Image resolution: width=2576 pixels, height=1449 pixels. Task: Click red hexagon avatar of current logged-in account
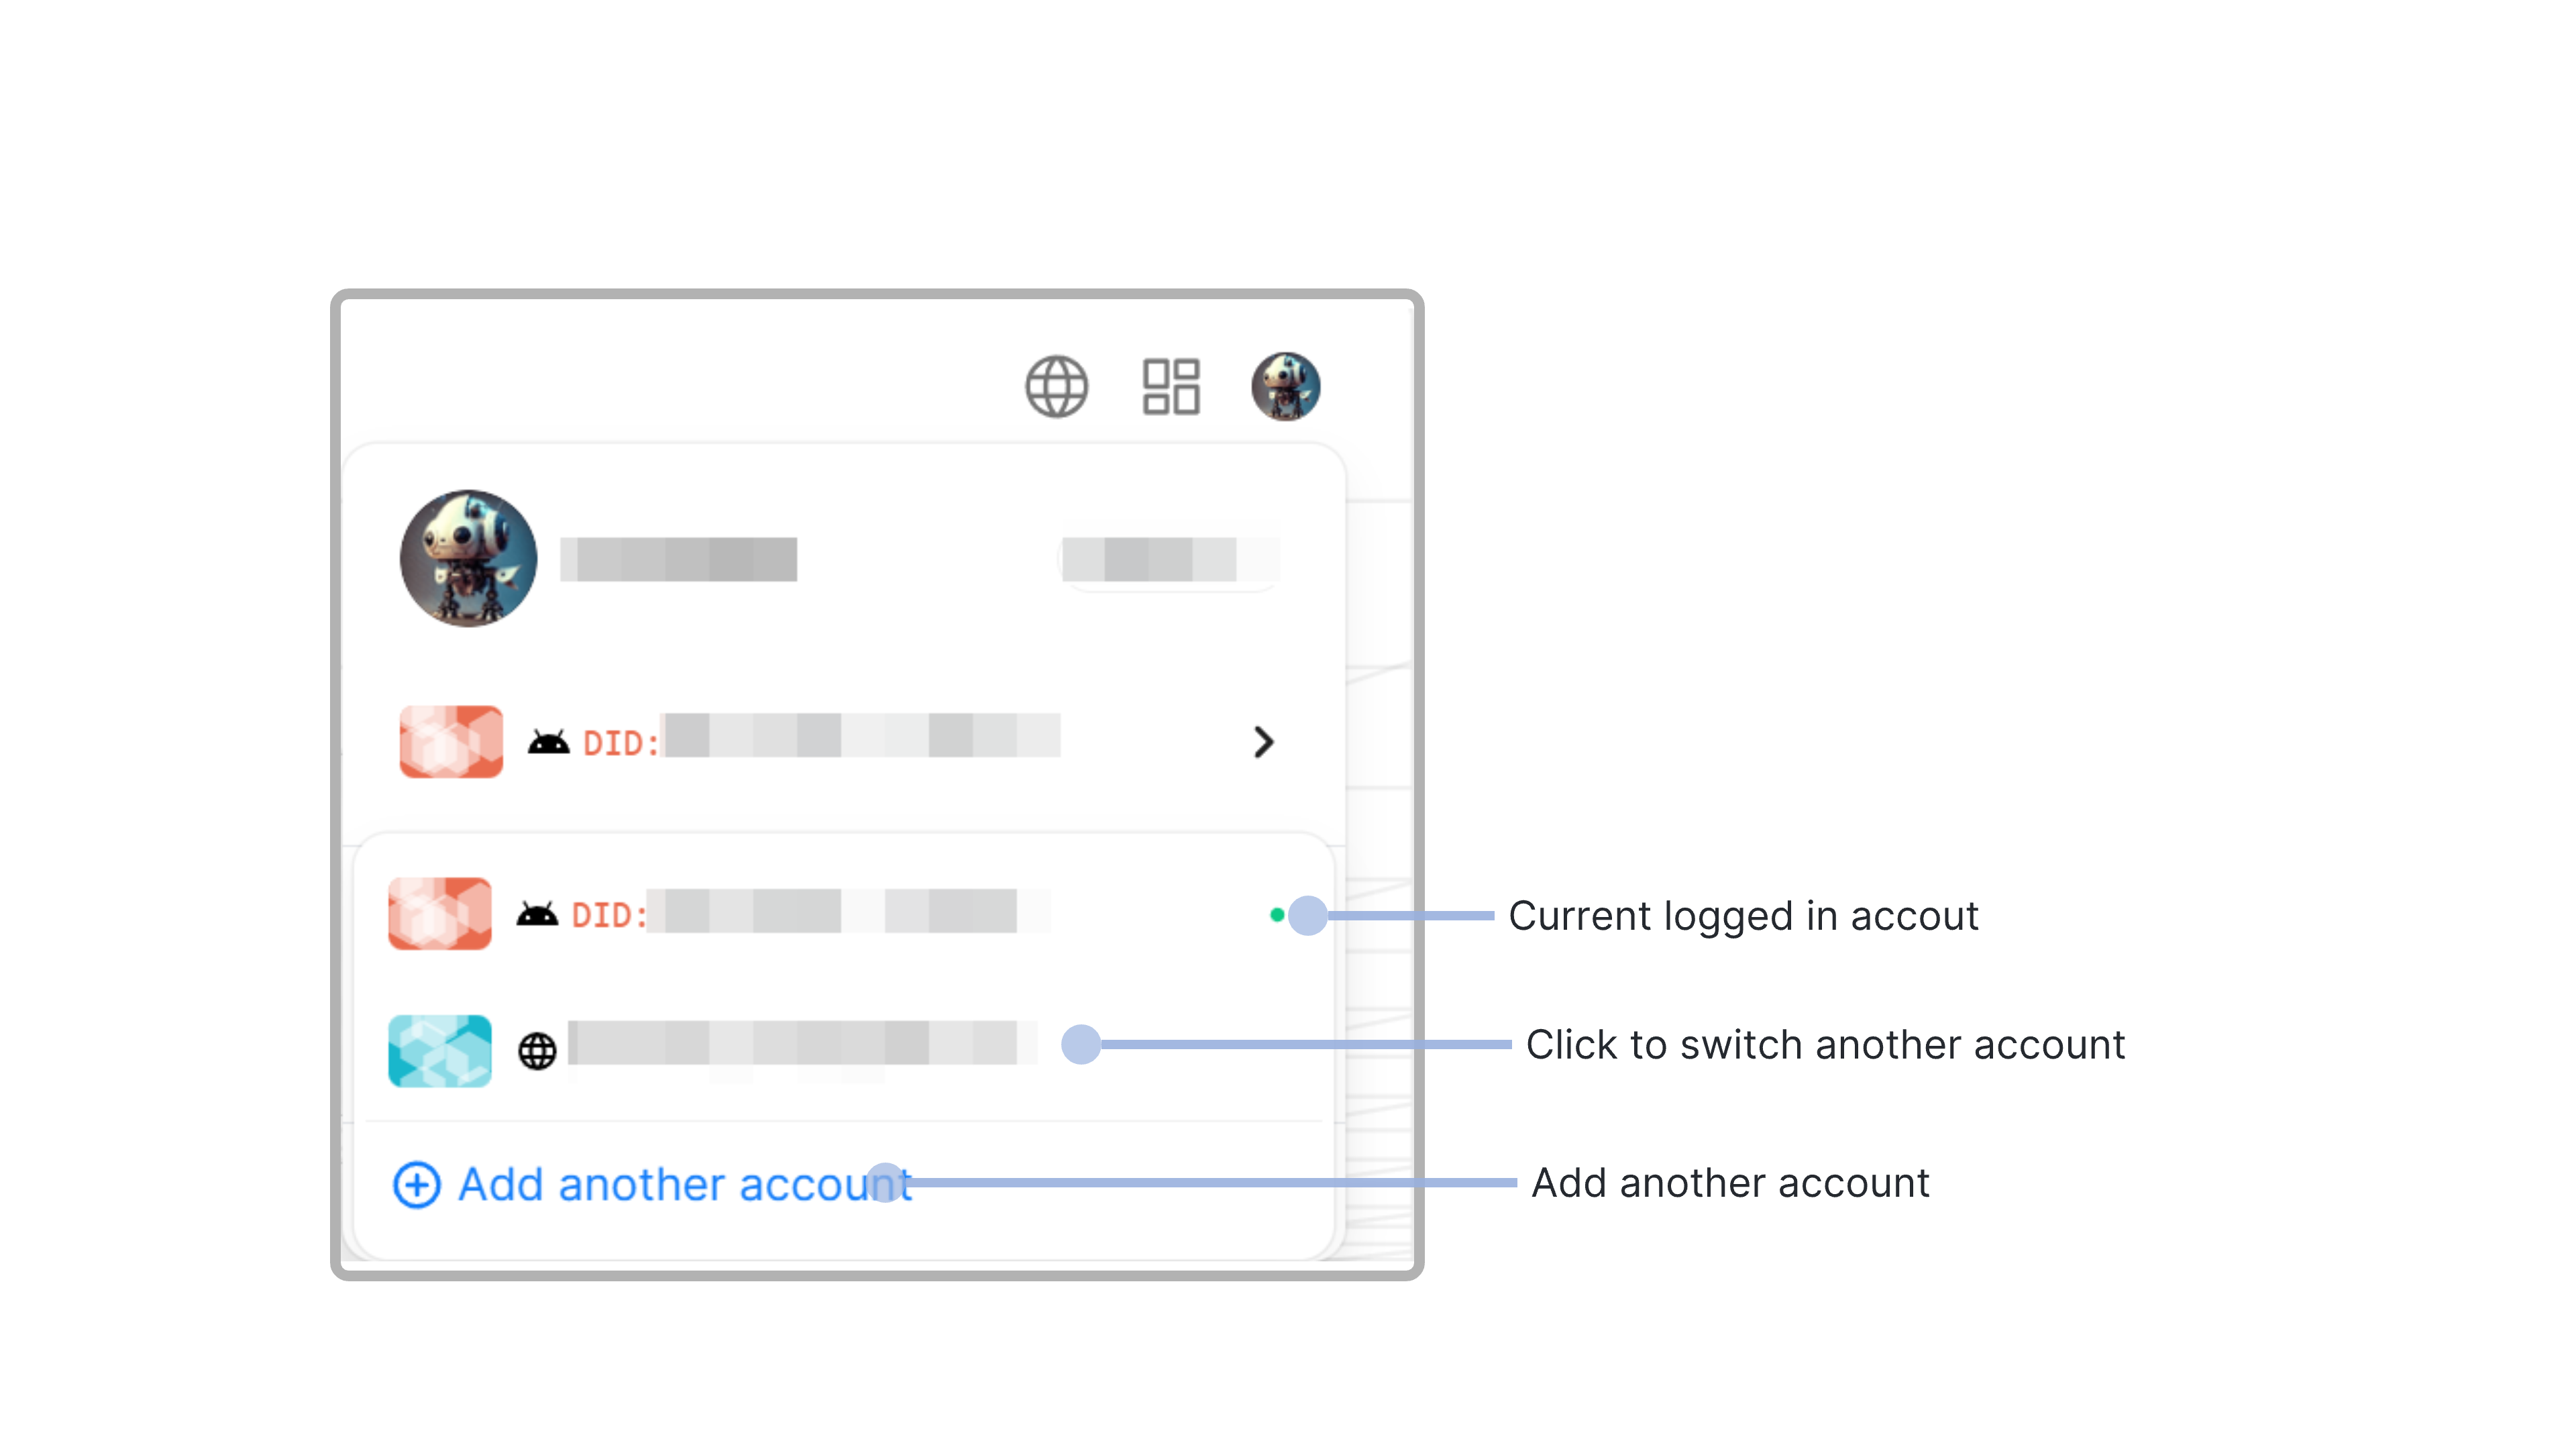point(440,913)
